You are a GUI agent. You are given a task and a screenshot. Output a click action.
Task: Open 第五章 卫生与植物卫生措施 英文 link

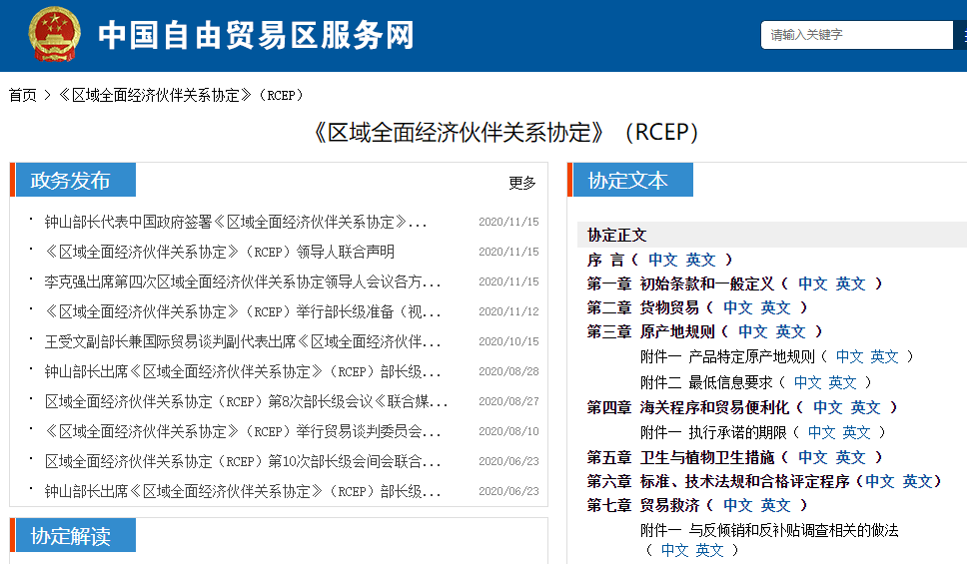click(850, 457)
